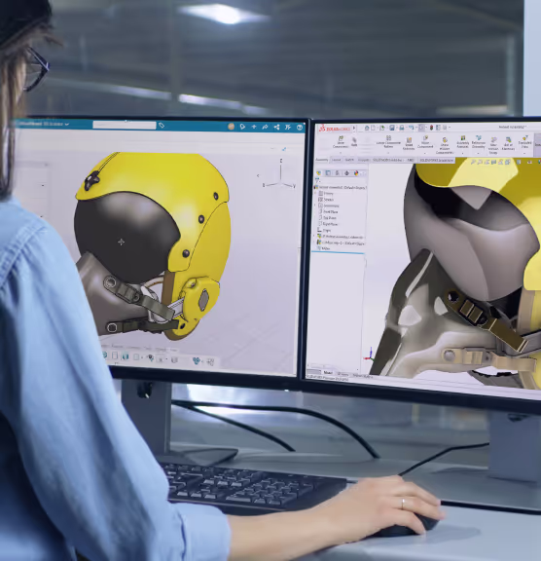This screenshot has height=561, width=541.
Task: Click the XYZ orientation triad on the left monitor
Action: coord(280,173)
